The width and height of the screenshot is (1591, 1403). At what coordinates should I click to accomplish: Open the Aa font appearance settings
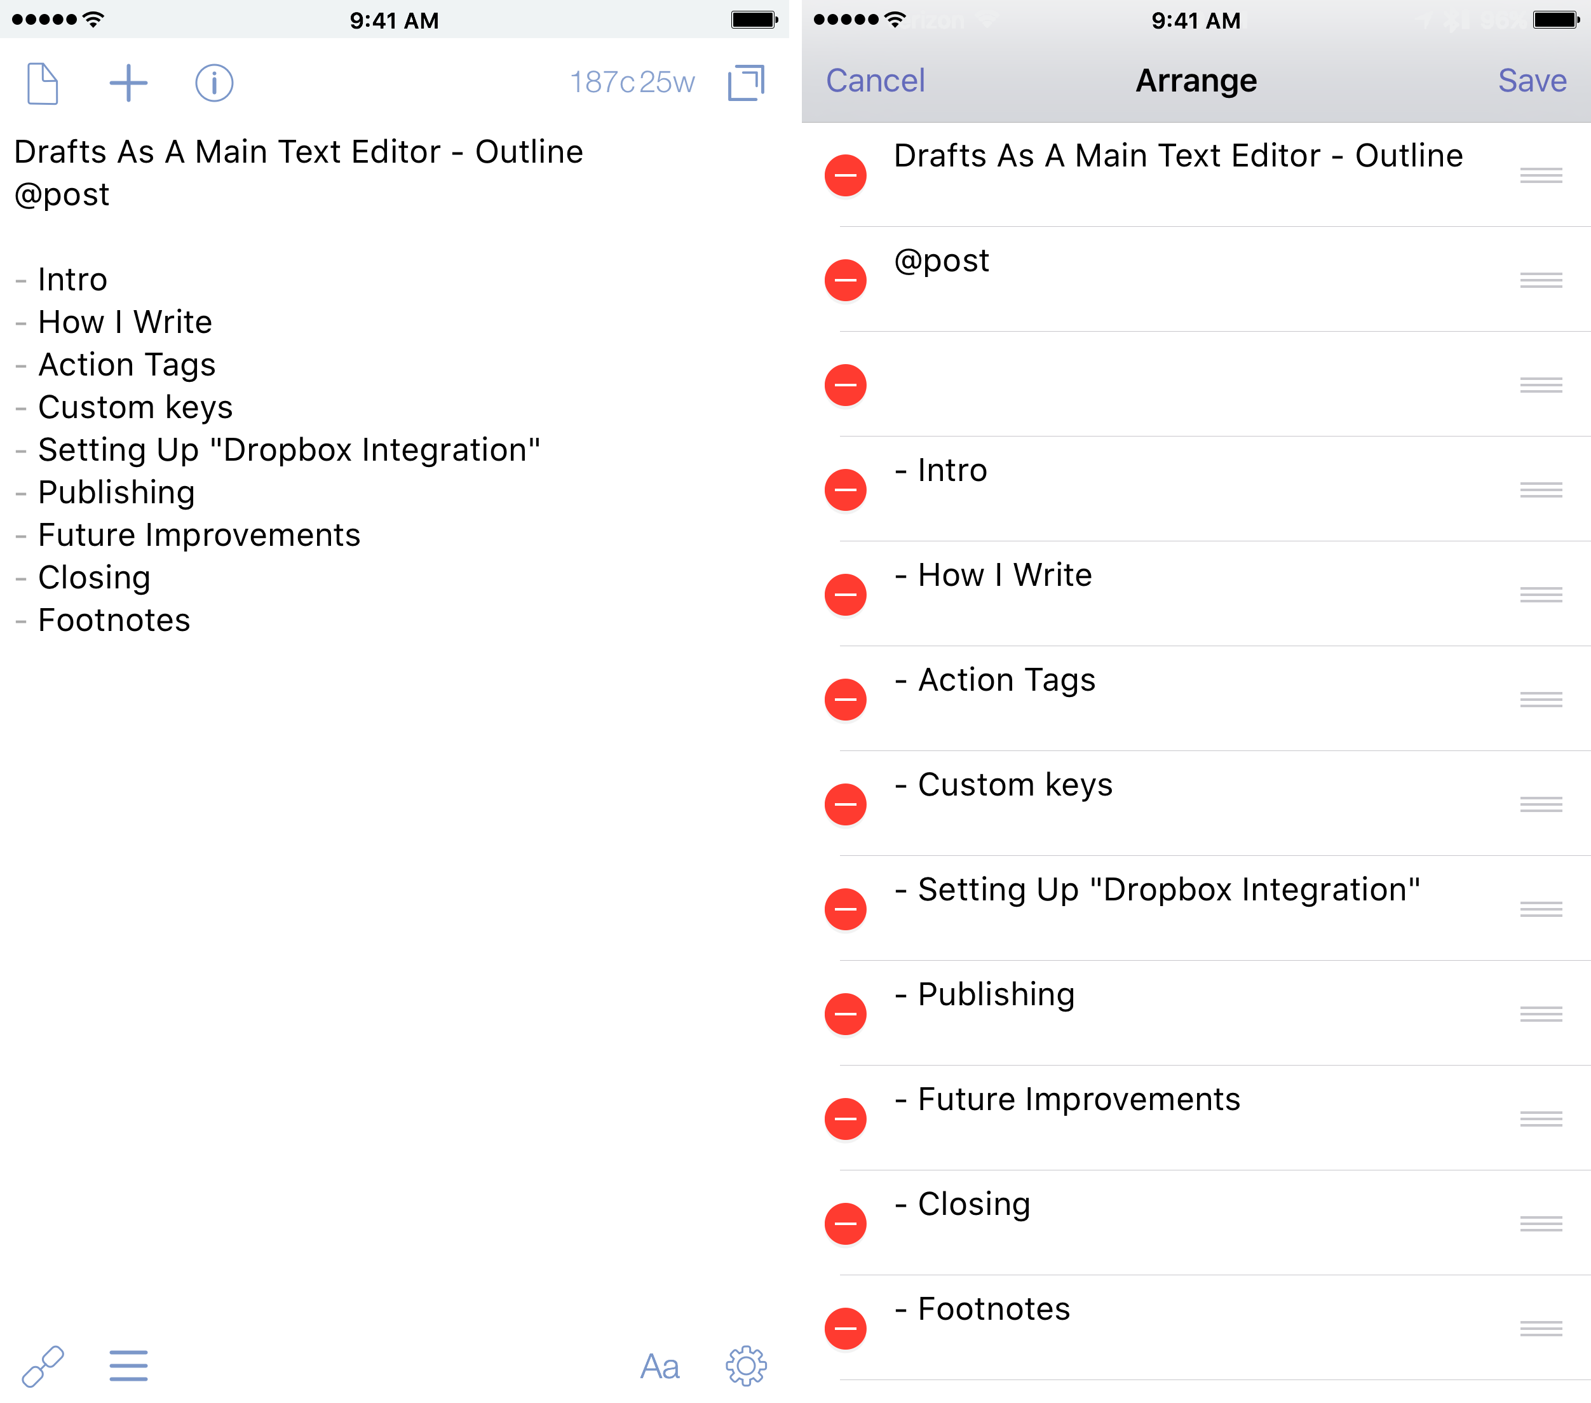point(660,1366)
